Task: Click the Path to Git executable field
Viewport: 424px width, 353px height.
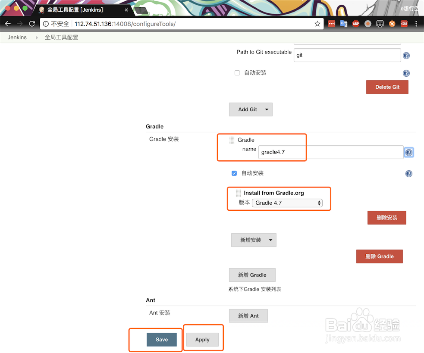Action: tap(347, 55)
